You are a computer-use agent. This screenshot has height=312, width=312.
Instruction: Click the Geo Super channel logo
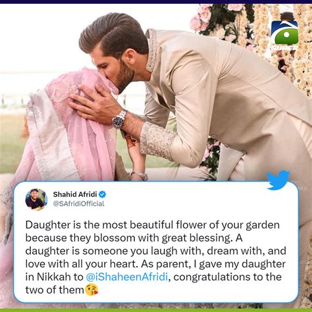tap(284, 36)
